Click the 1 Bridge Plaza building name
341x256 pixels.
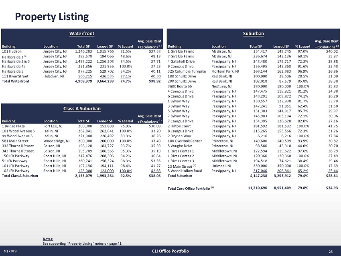(14, 126)
